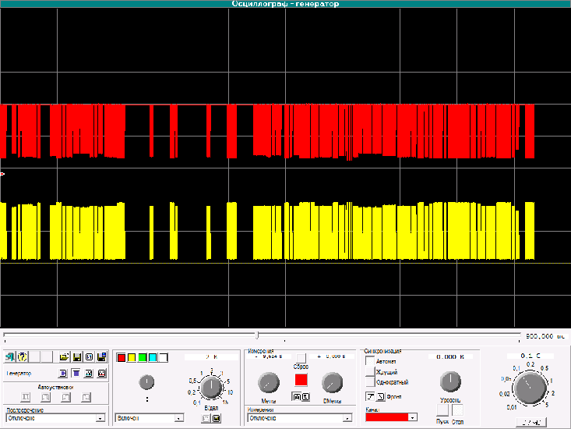Click the Пуск start button
The width and height of the screenshot is (571, 429).
pyautogui.click(x=442, y=410)
